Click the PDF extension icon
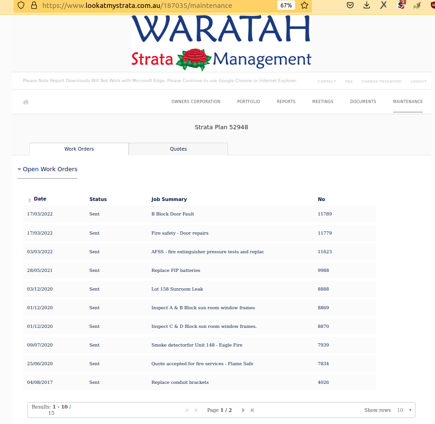Screen dimensions: 435x424 [x=417, y=5]
